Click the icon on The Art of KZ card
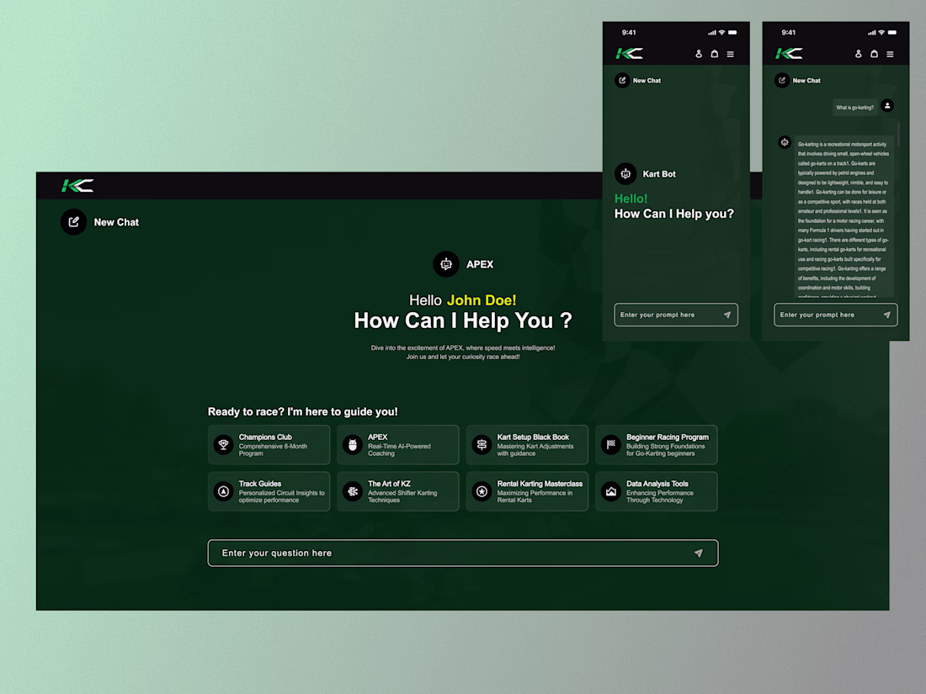This screenshot has height=694, width=926. pyautogui.click(x=353, y=491)
